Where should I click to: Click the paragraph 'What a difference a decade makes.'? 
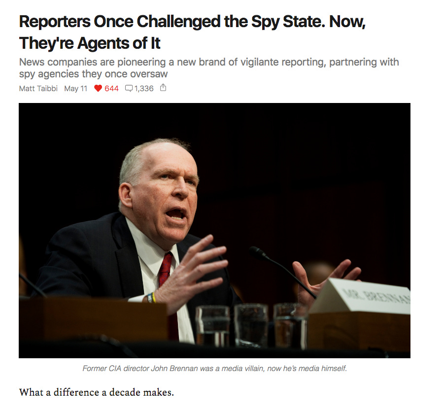[x=97, y=392]
